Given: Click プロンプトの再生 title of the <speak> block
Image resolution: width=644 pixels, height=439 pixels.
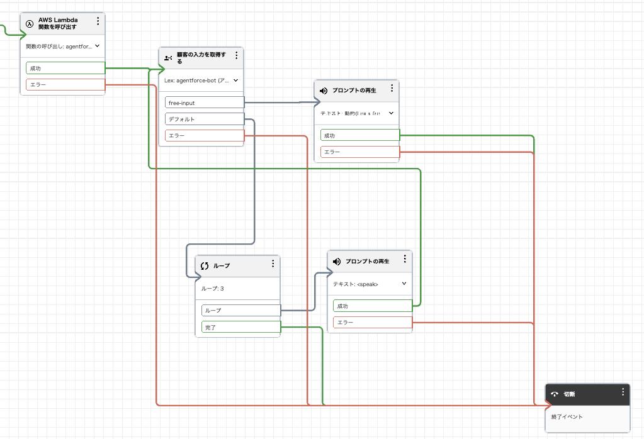Looking at the screenshot, I should tap(367, 261).
